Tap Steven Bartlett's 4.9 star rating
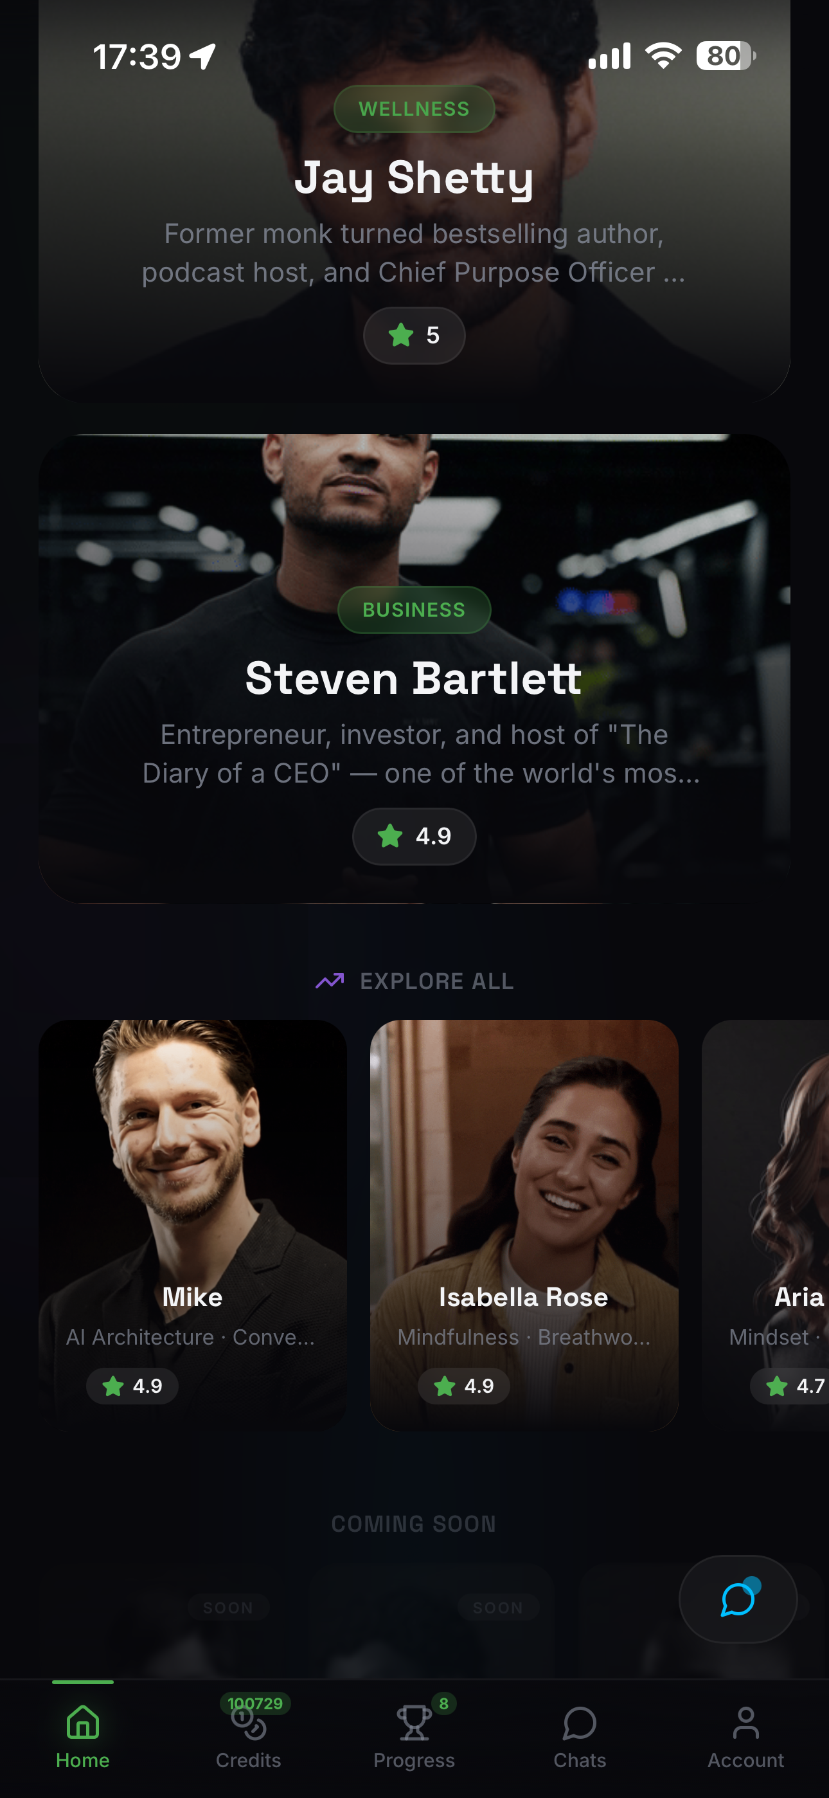Image resolution: width=829 pixels, height=1798 pixels. pyautogui.click(x=414, y=836)
